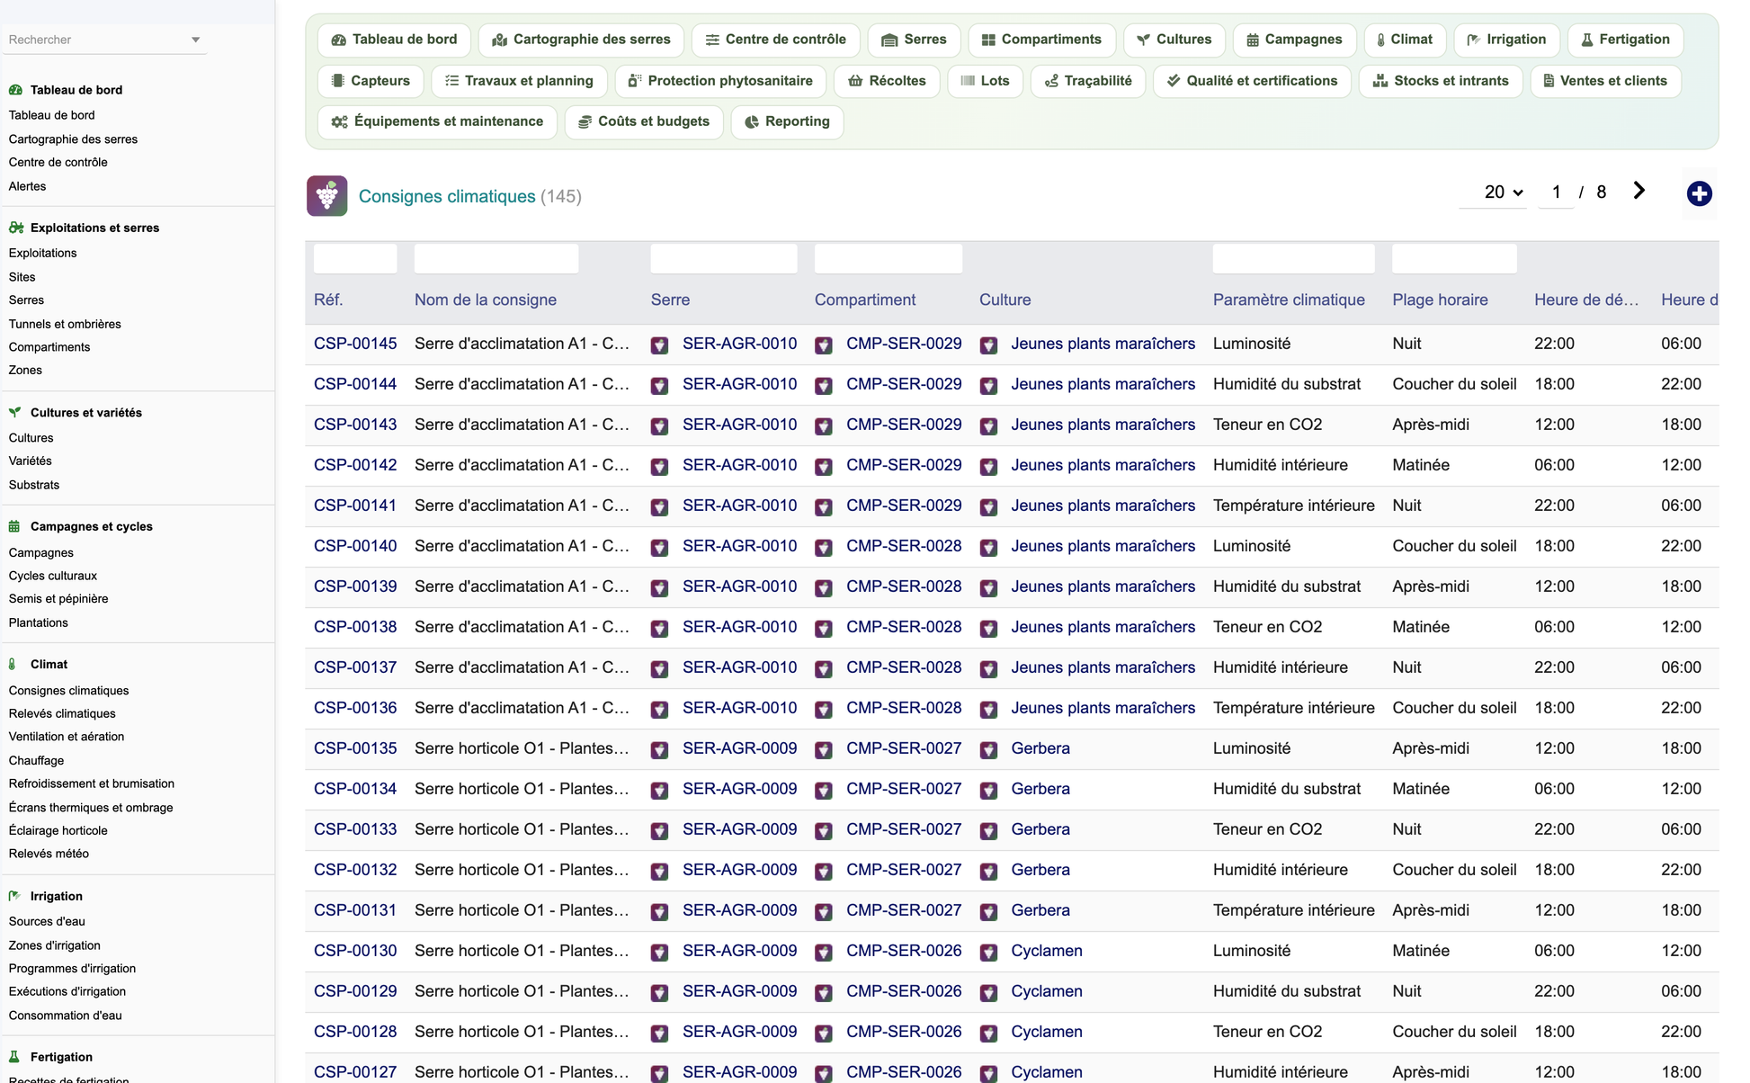Switch to the Protection phytosanitaire tab
Screen dimensions: 1750x1083
[720, 81]
